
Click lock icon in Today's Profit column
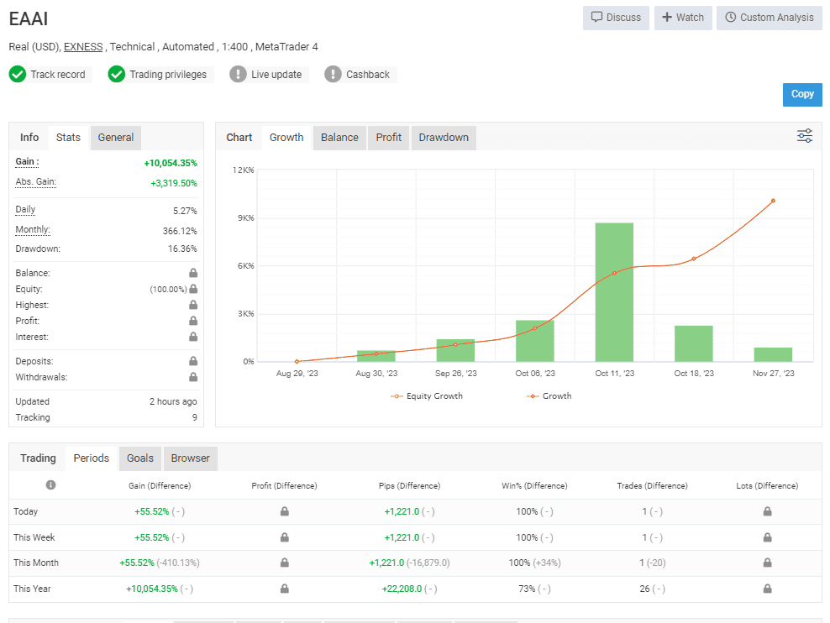(284, 511)
